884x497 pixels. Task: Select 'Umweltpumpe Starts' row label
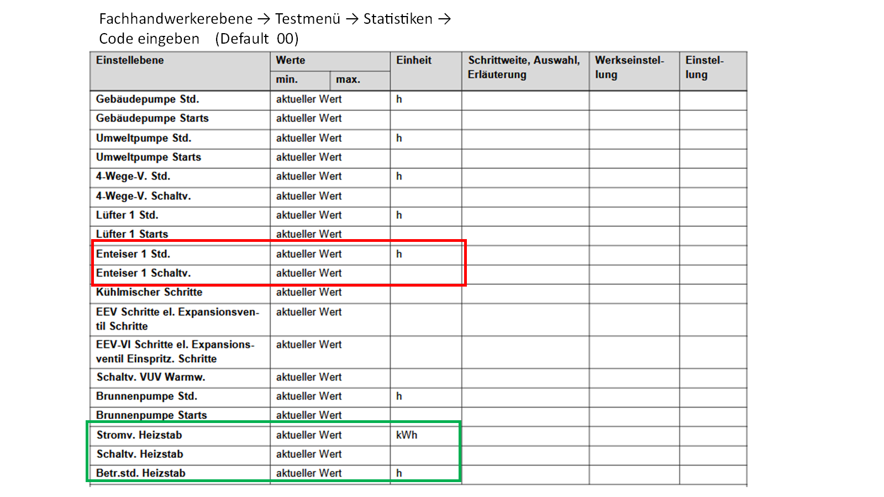tap(149, 157)
